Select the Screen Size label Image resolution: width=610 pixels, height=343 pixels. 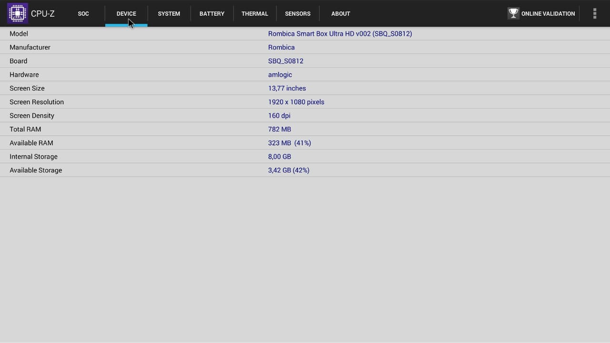pyautogui.click(x=27, y=88)
